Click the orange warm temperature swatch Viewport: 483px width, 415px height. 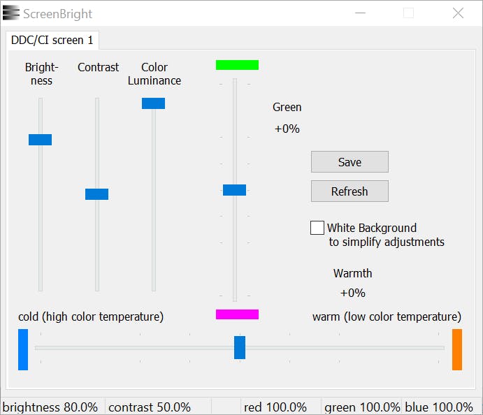(457, 349)
